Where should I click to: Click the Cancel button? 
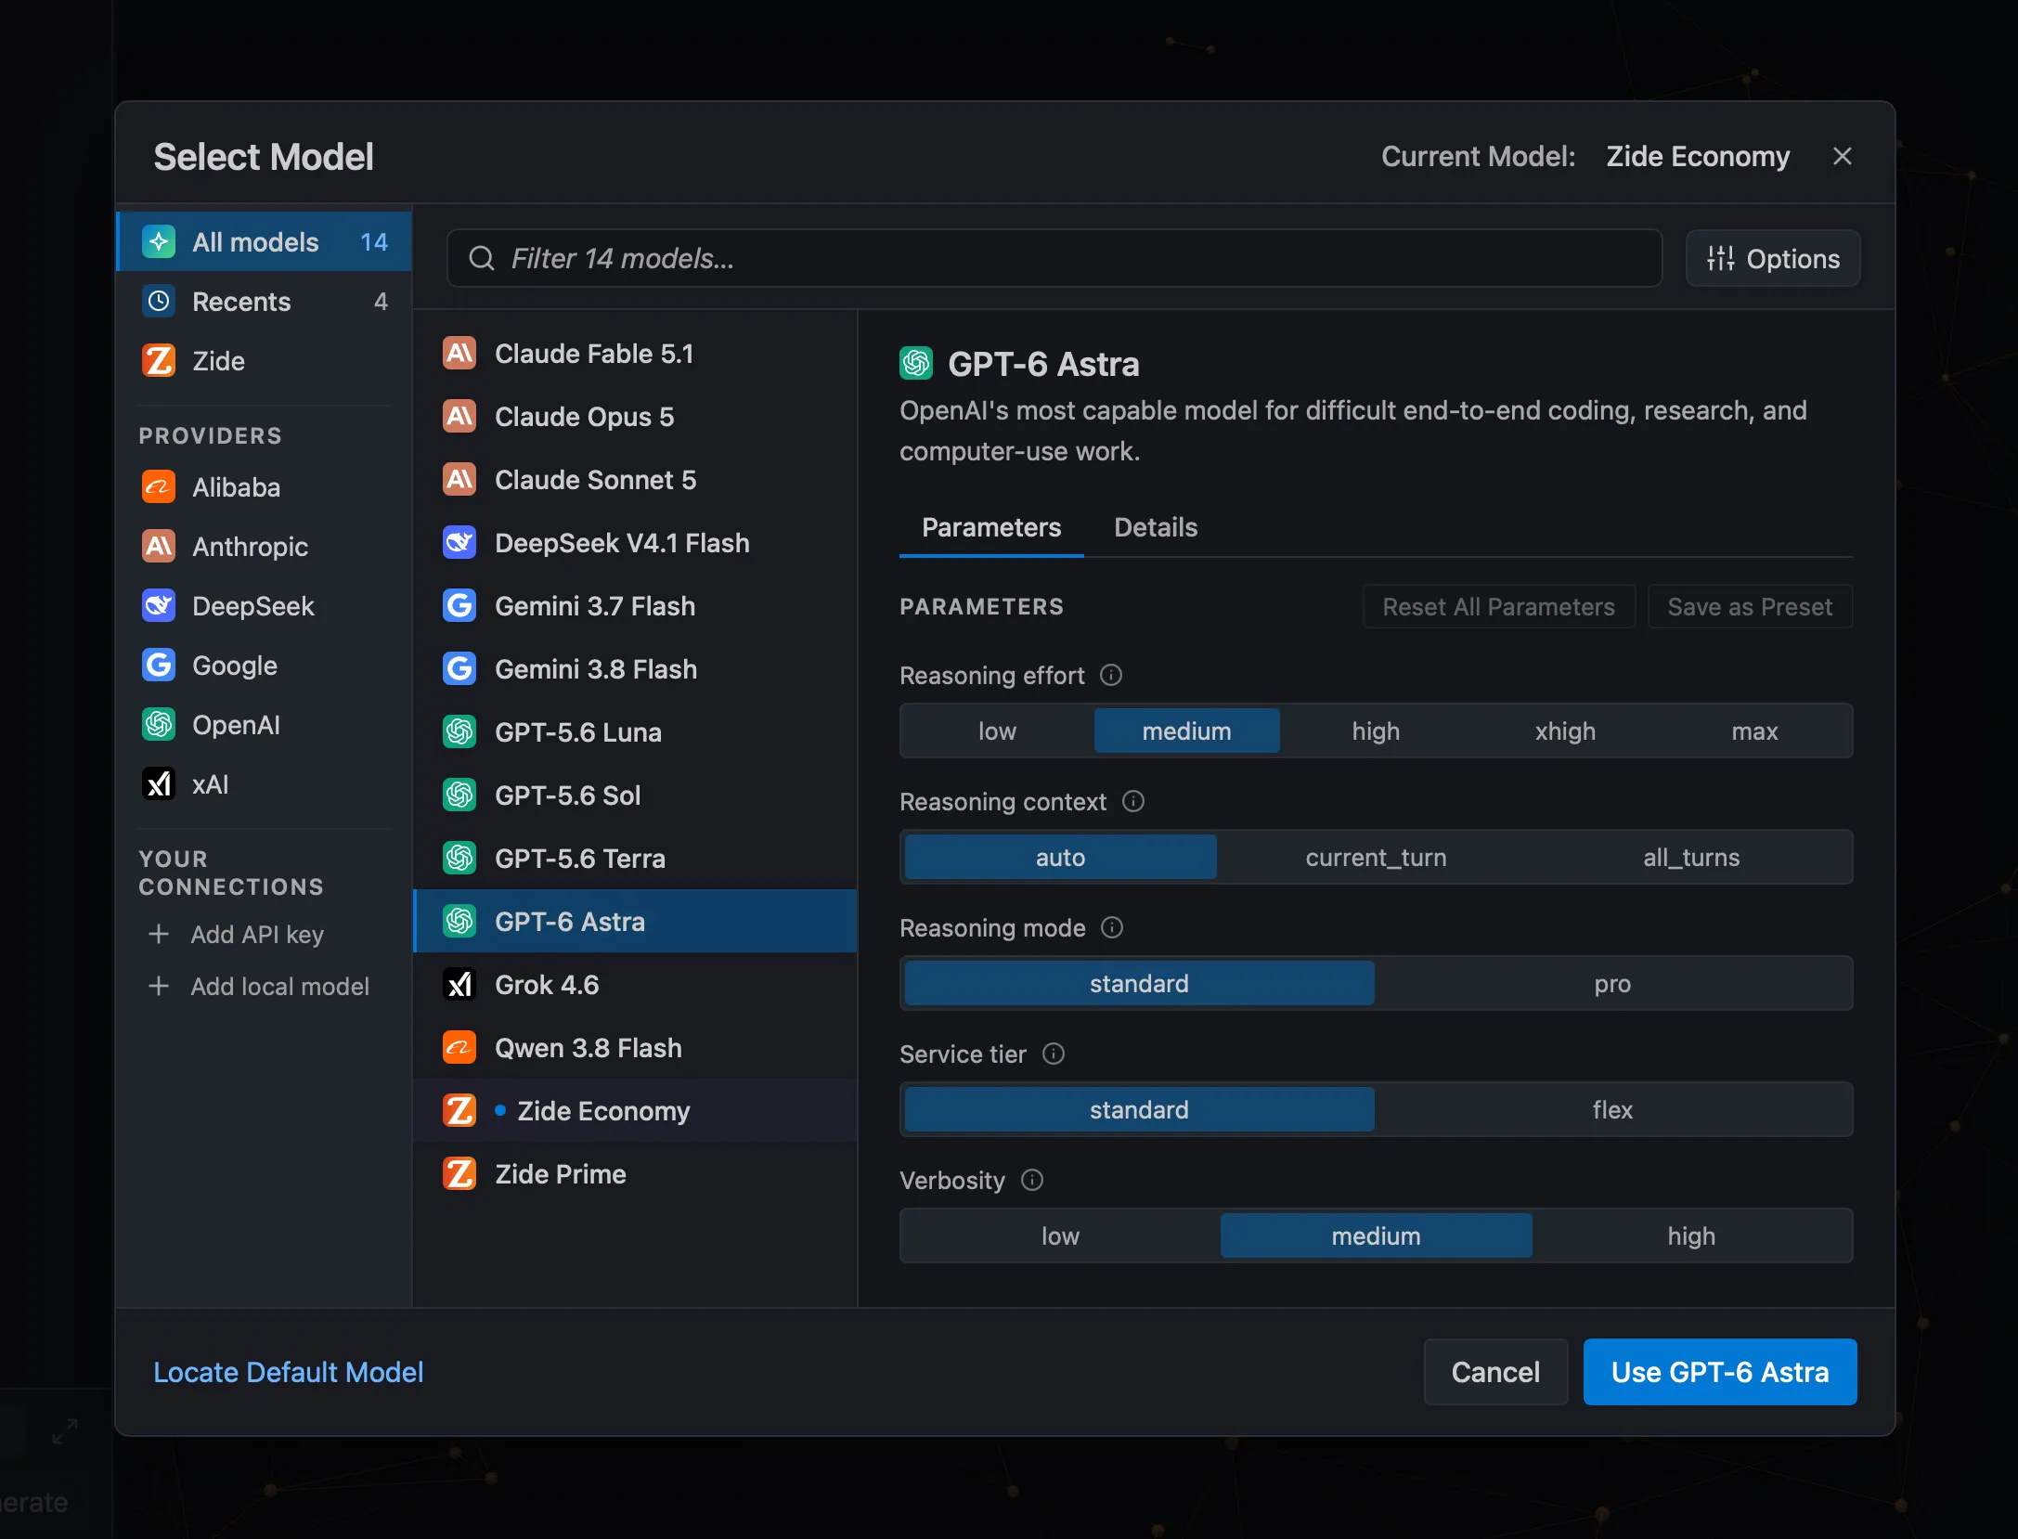pos(1495,1372)
